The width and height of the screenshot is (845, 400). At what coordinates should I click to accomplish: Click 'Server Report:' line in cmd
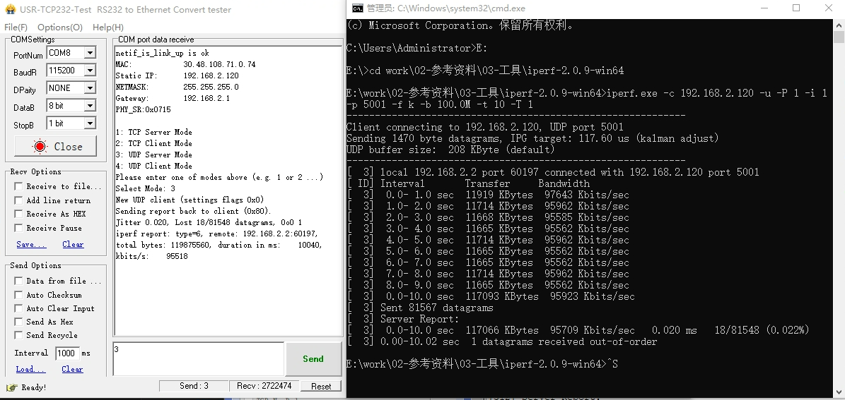[402, 320]
